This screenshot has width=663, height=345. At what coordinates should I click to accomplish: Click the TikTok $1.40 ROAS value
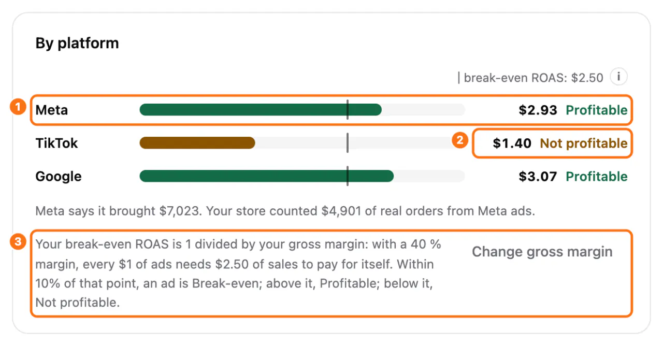(512, 143)
